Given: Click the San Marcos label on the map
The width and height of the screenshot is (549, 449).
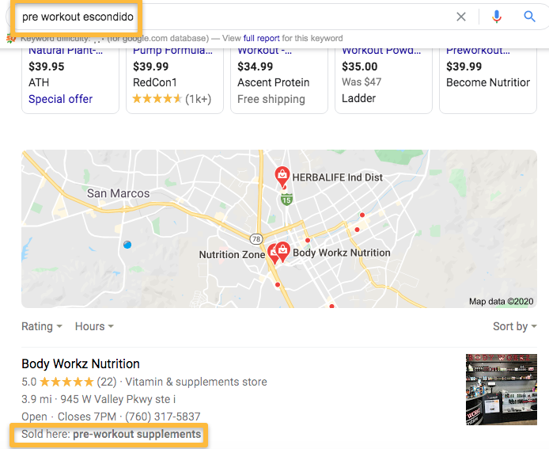Looking at the screenshot, I should (x=118, y=193).
